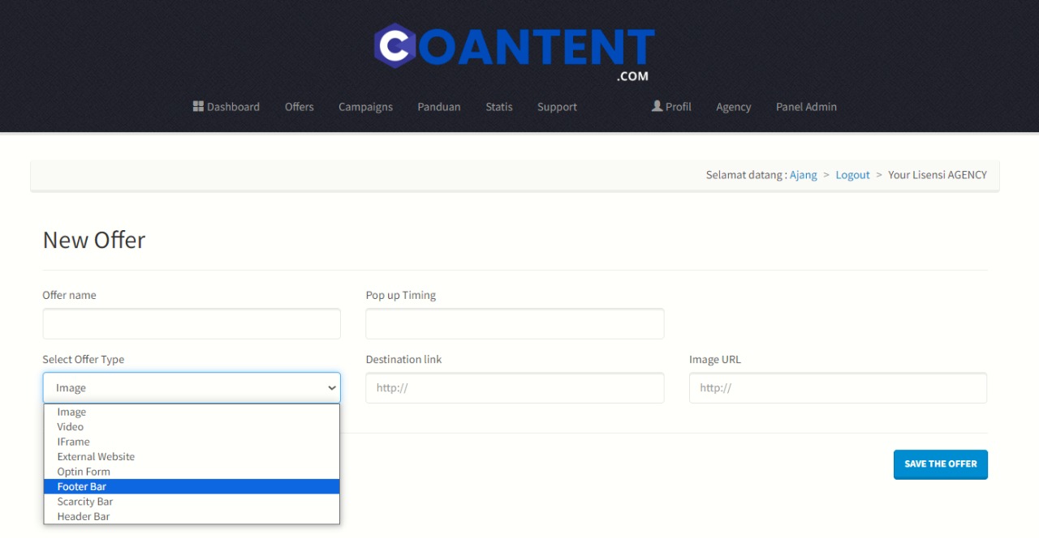Select Video option in dropdown list
1039x538 pixels.
click(x=71, y=427)
